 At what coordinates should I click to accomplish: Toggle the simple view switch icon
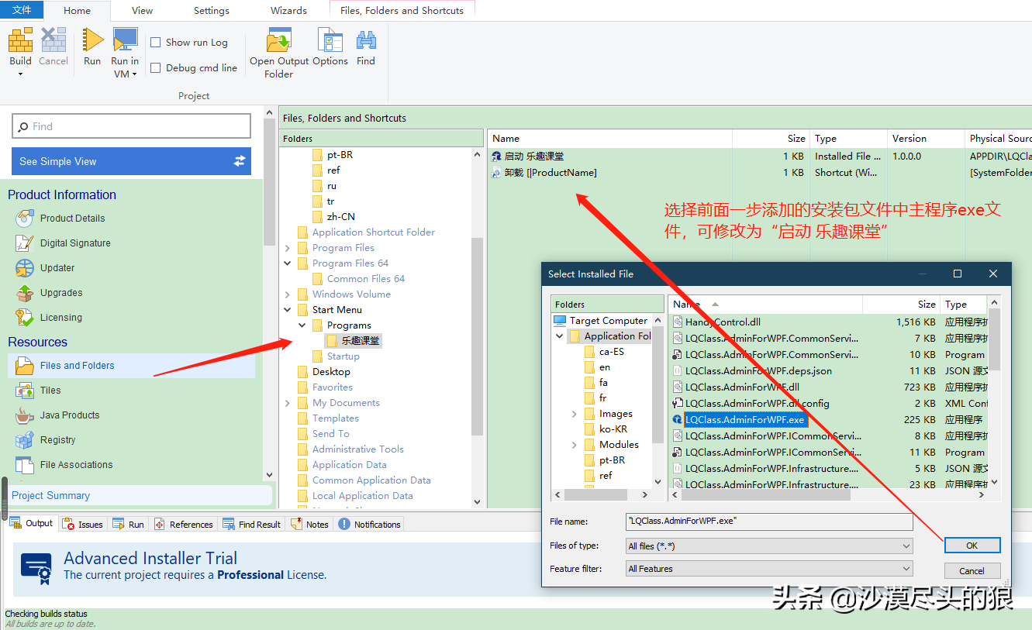tap(240, 161)
